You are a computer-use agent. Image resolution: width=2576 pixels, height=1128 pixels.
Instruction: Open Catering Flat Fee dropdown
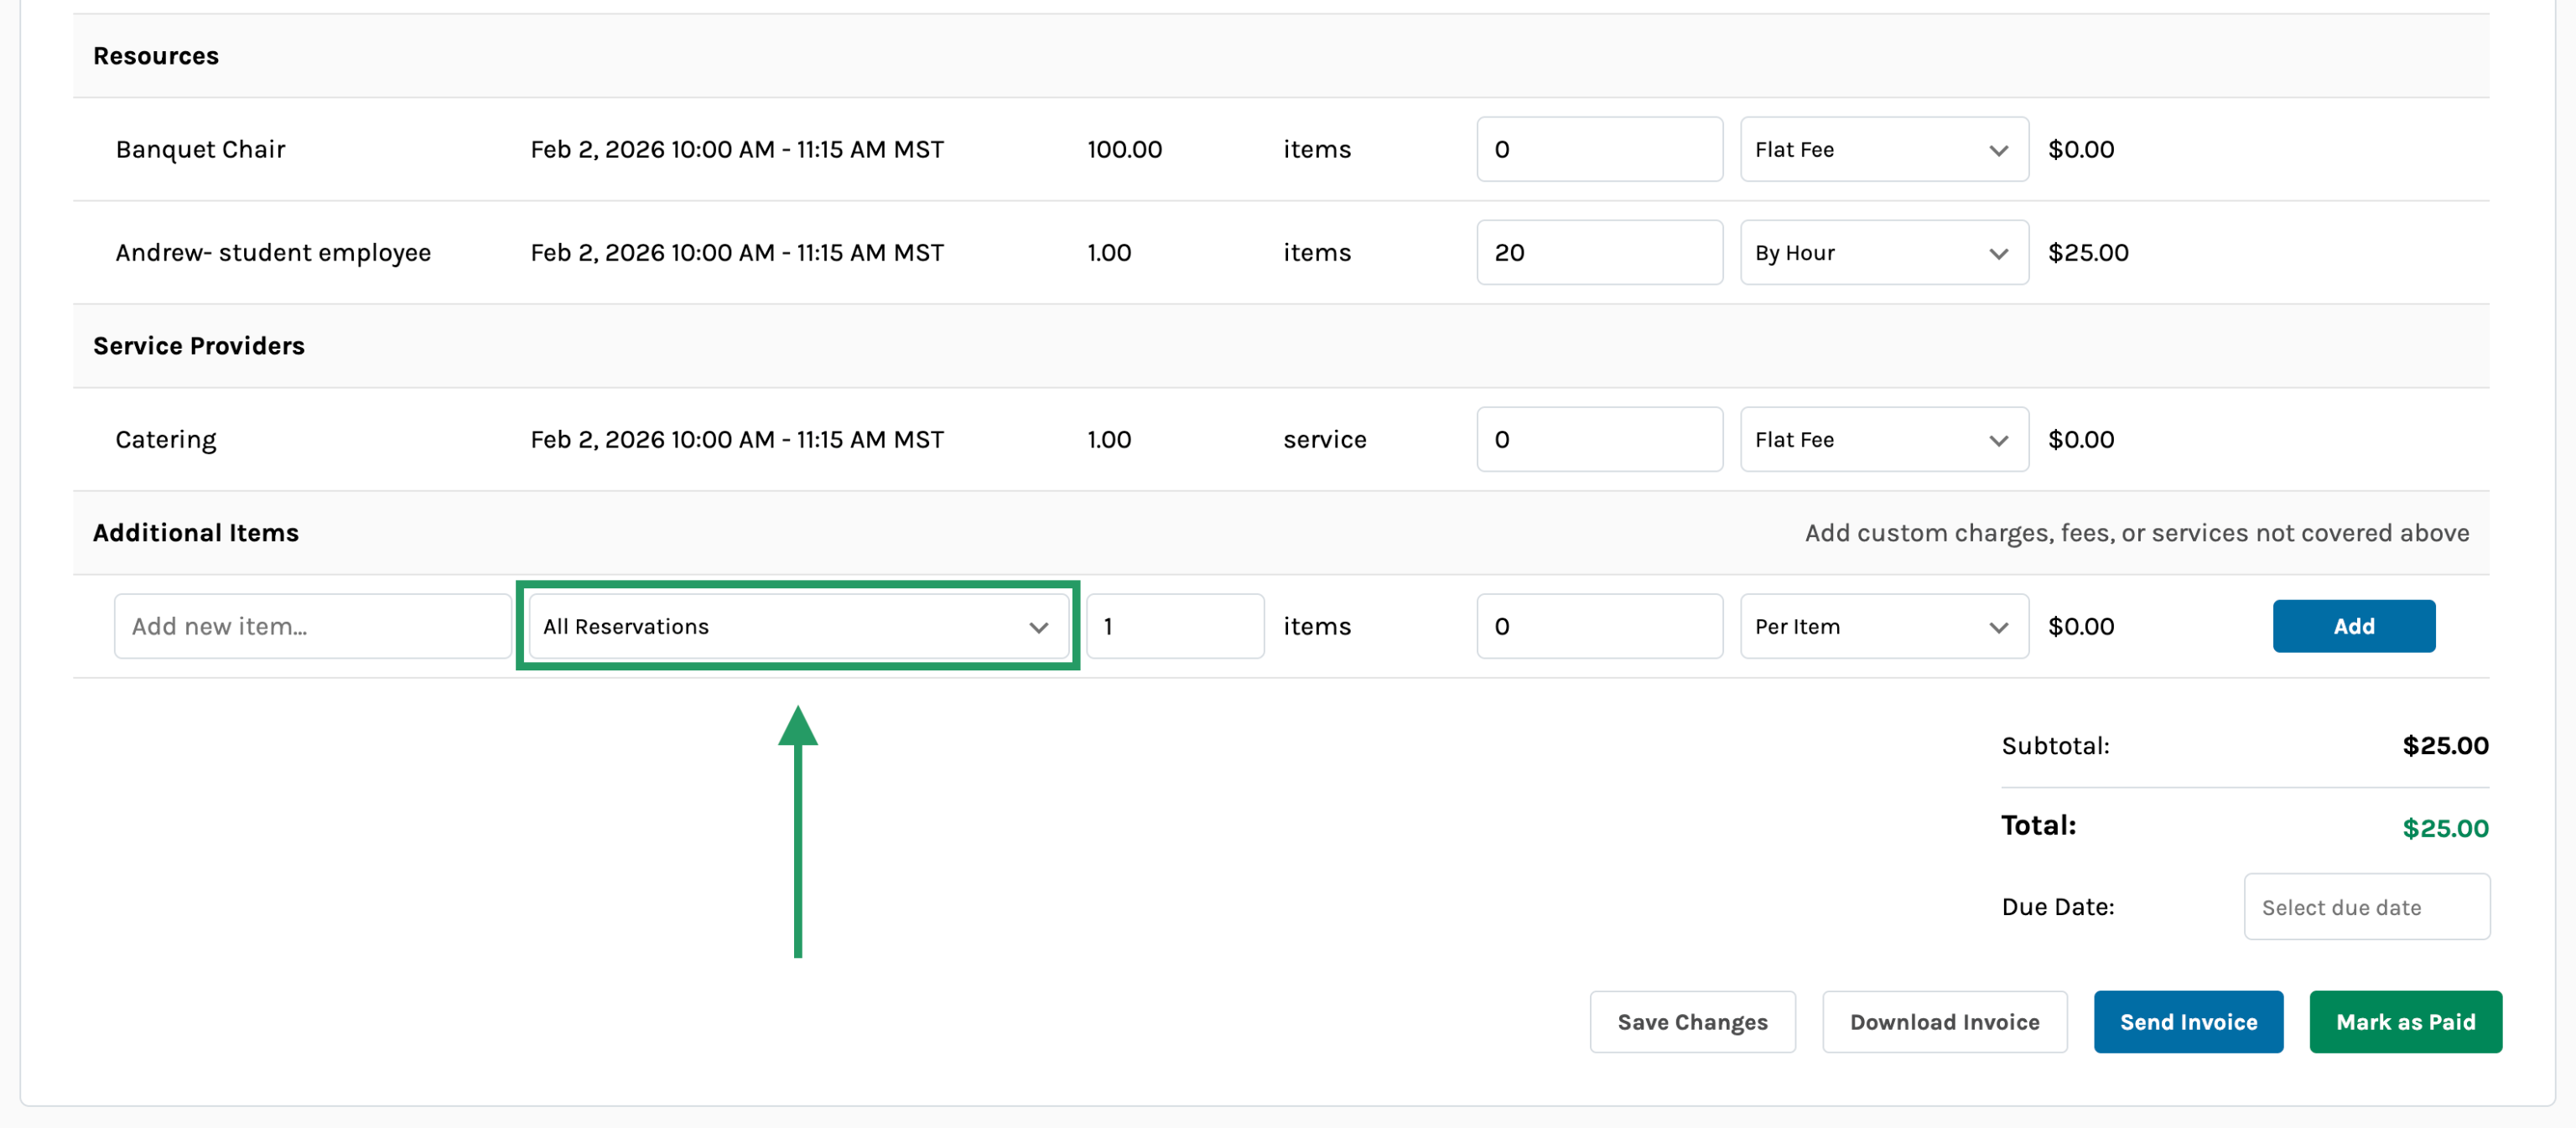1883,440
